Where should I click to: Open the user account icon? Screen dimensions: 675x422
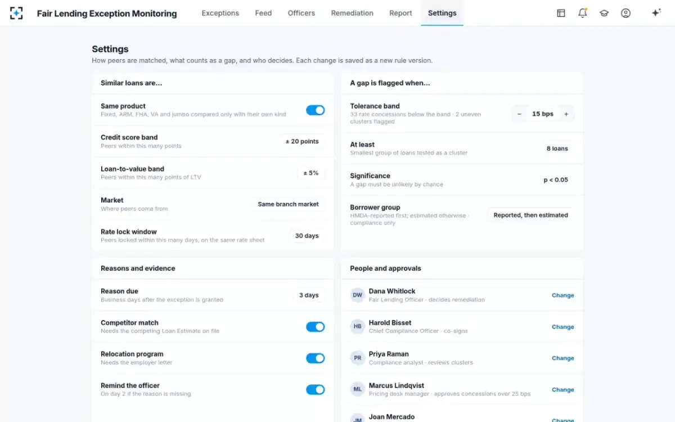pyautogui.click(x=625, y=13)
